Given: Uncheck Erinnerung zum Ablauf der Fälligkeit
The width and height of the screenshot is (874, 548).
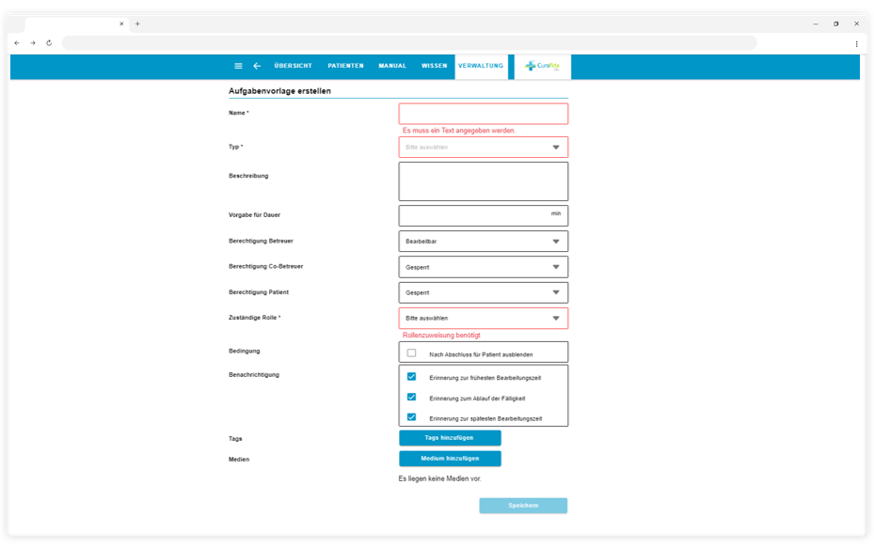Looking at the screenshot, I should point(411,397).
